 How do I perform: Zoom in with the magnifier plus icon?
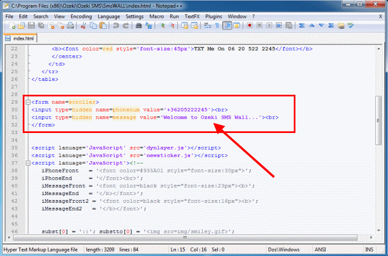(x=162, y=25)
